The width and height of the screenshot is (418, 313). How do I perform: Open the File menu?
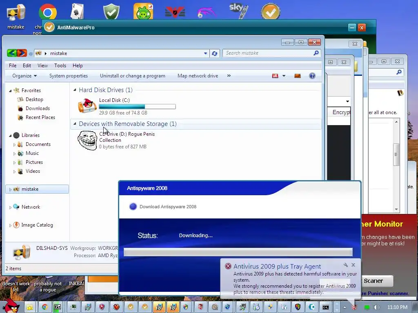[x=13, y=66]
